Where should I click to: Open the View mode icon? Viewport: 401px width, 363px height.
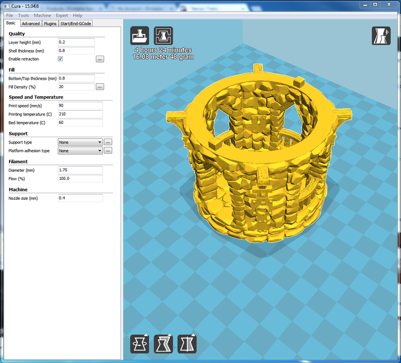coord(381,36)
